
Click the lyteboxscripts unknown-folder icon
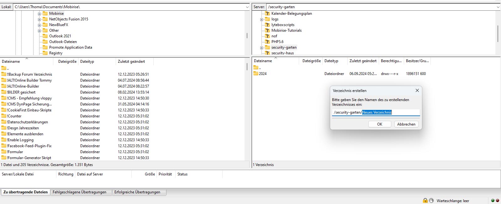pyautogui.click(x=267, y=25)
